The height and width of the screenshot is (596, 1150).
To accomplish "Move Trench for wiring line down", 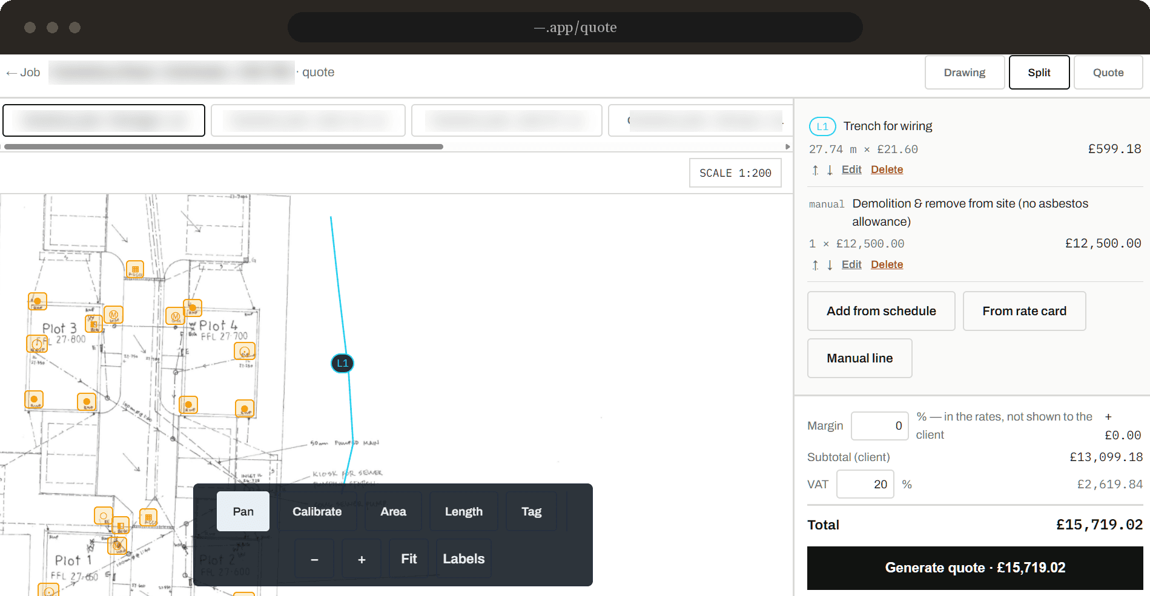I will [x=830, y=170].
